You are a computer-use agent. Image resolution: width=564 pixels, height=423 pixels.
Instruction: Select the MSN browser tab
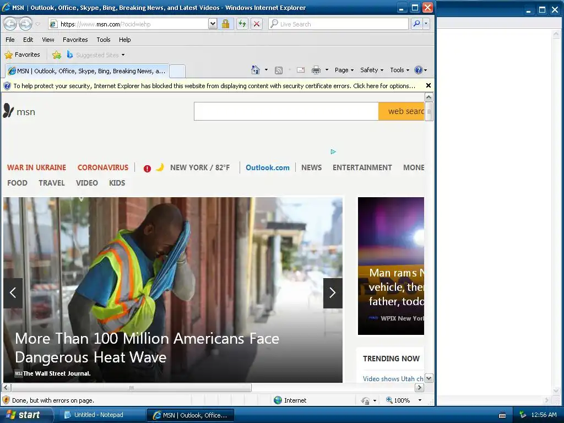[87, 71]
